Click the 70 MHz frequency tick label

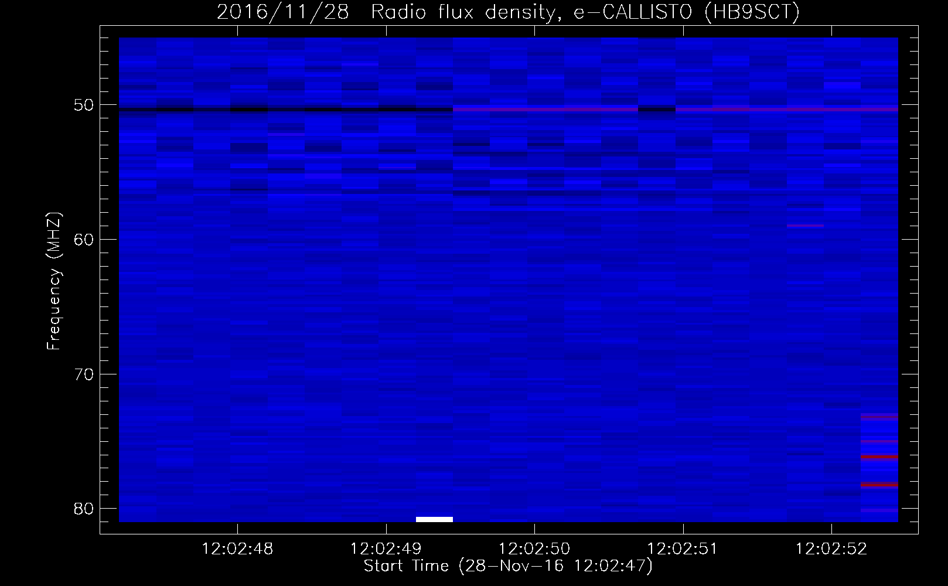84,374
